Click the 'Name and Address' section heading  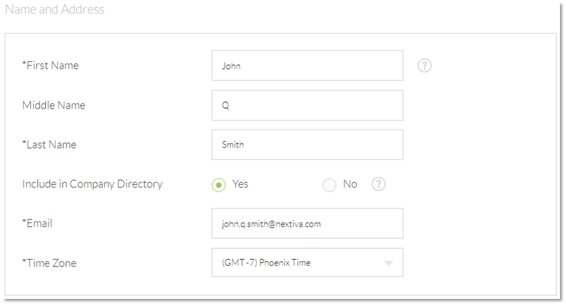coord(55,9)
